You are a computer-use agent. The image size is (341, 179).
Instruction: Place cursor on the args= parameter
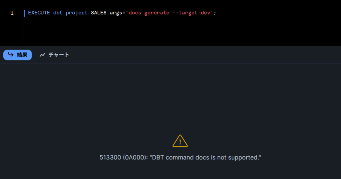point(118,13)
